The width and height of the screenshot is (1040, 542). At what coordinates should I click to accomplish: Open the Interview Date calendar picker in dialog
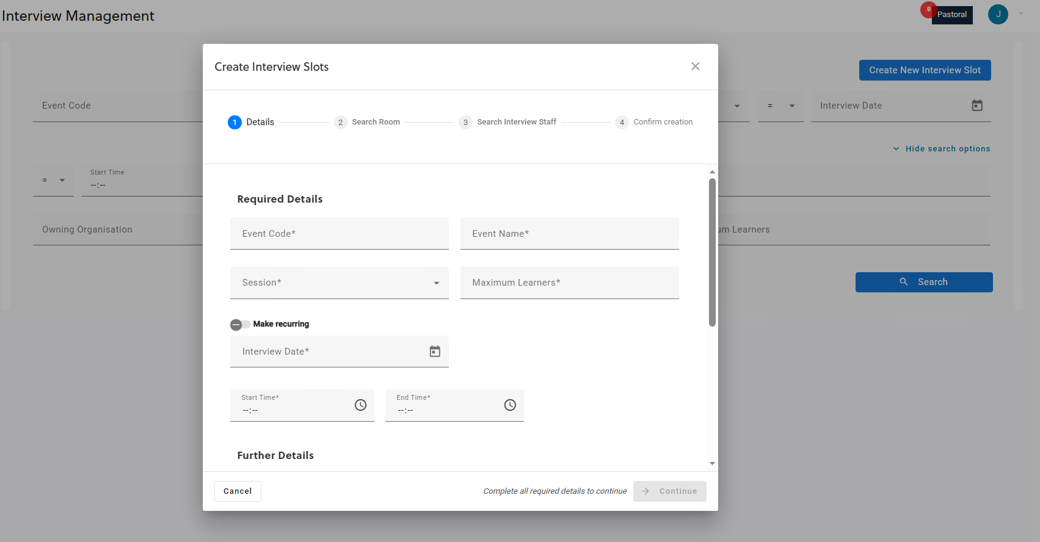[434, 352]
